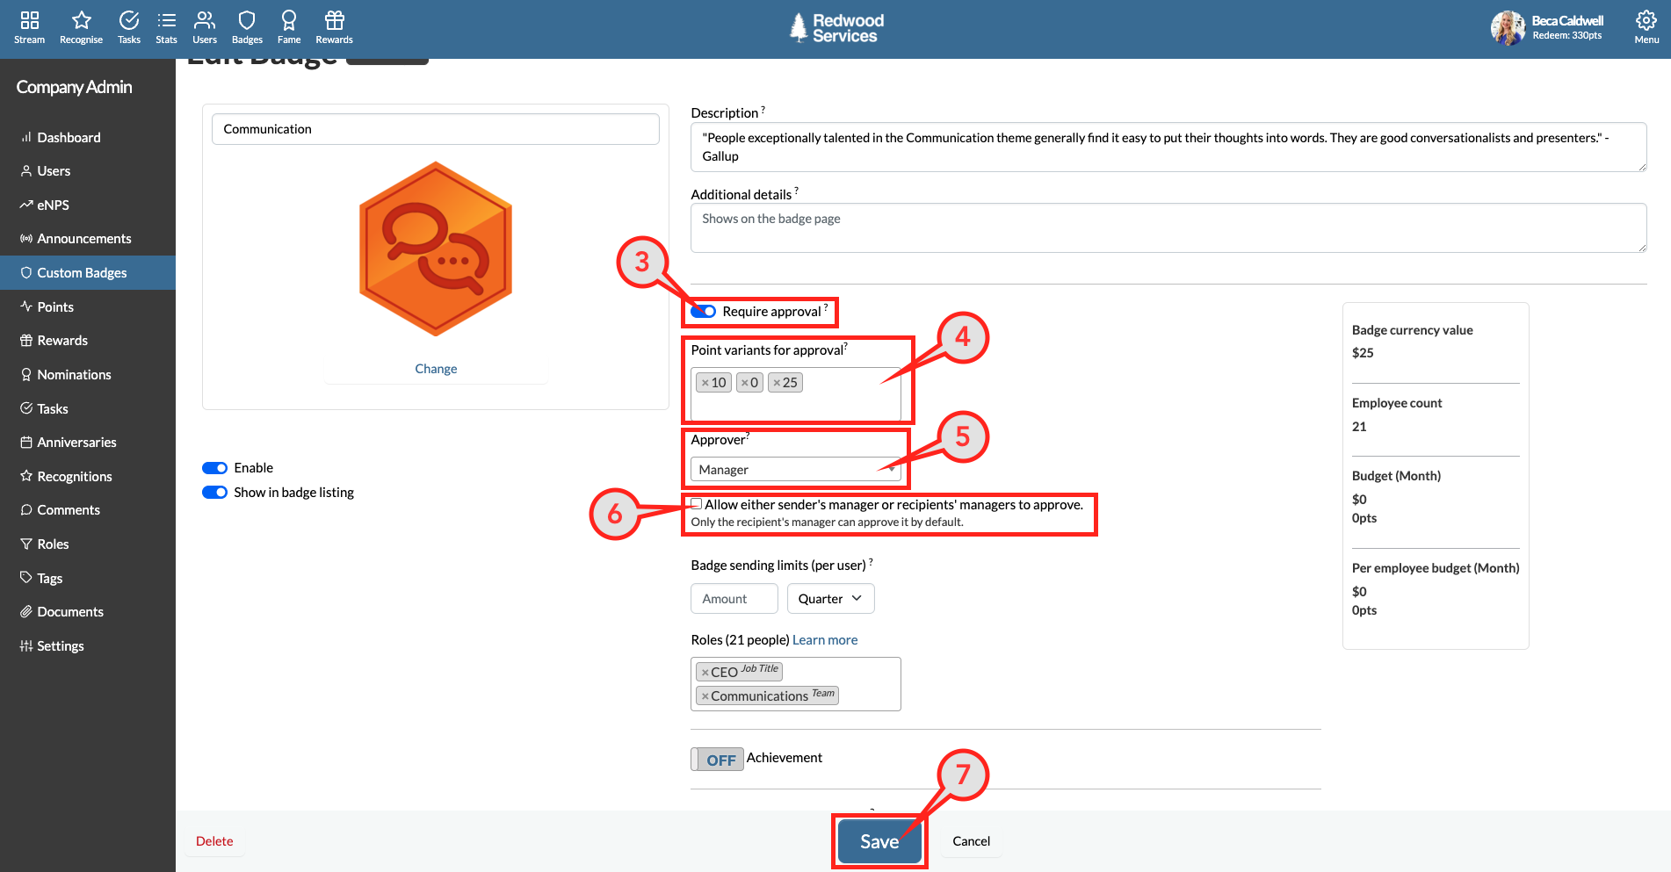Viewport: 1671px width, 872px height.
Task: Turn on the Achievement toggle
Action: coord(717,759)
